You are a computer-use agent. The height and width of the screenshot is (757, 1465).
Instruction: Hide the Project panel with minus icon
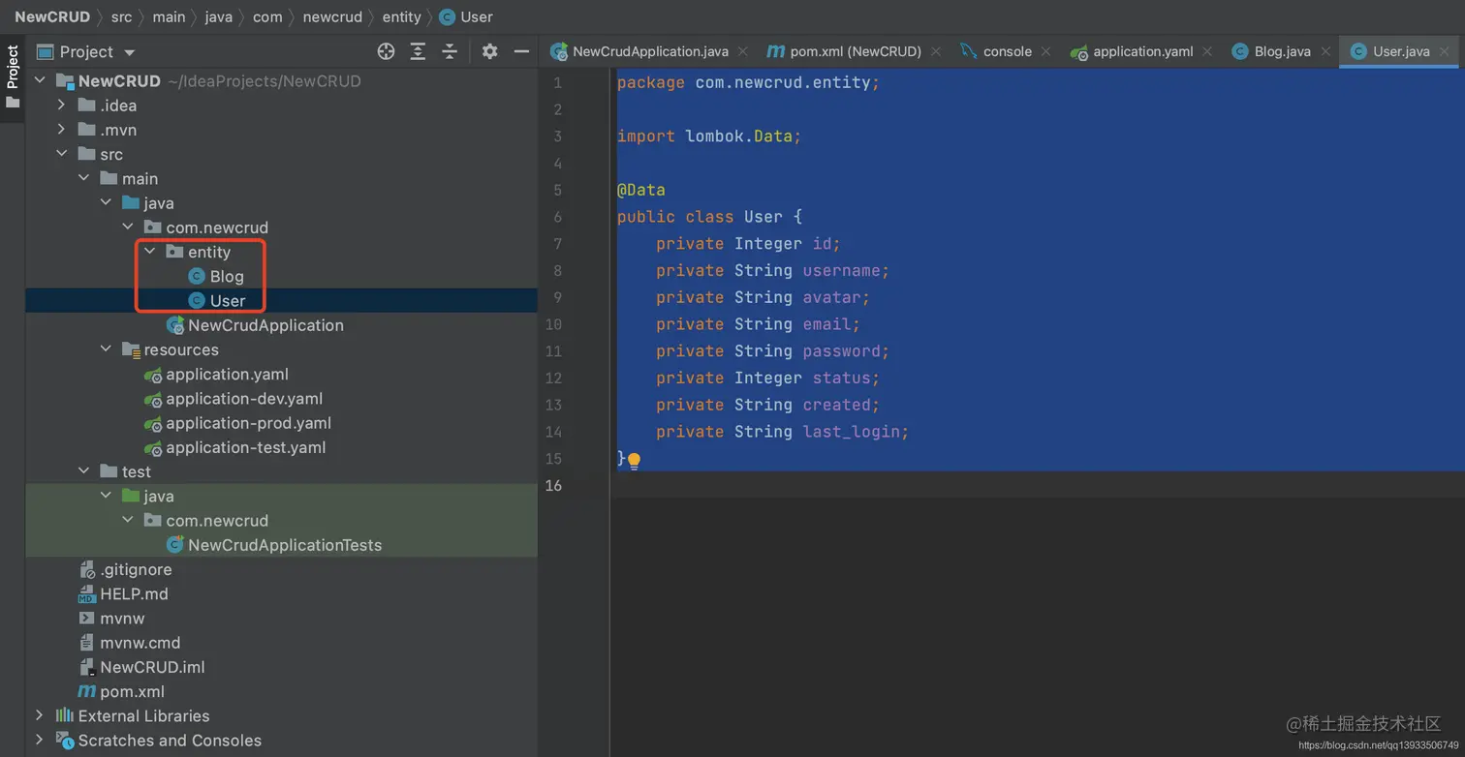521,51
